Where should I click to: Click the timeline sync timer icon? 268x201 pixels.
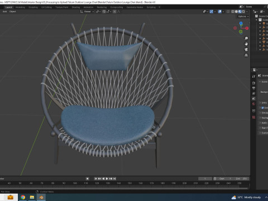215,179
